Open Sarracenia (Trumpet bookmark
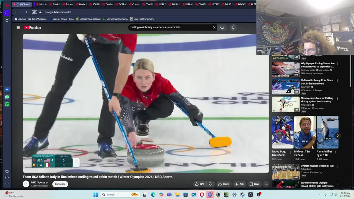The width and height of the screenshot is (354, 199). (115, 19)
